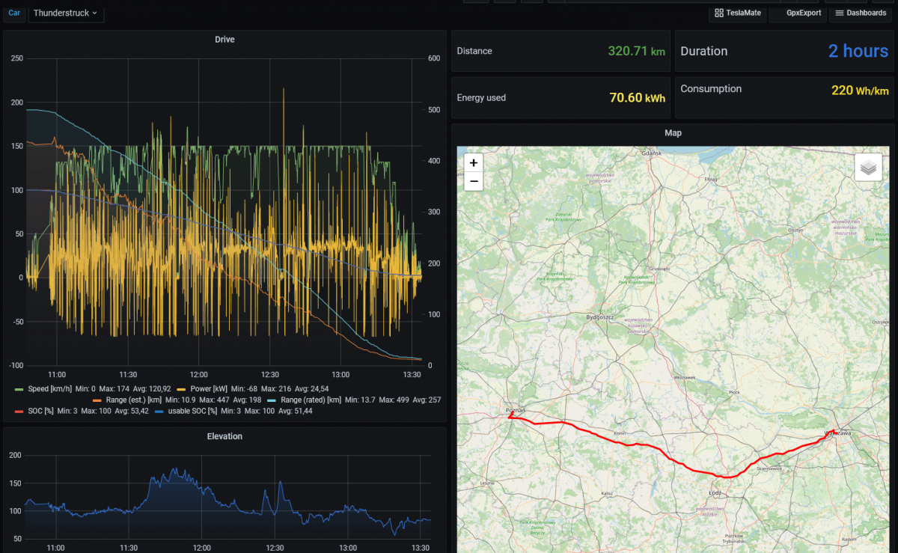Open the Map panel title menu
The image size is (898, 553).
(x=673, y=132)
